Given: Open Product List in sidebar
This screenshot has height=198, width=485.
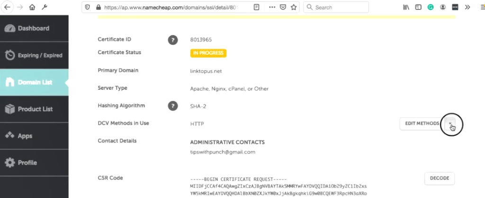Looking at the screenshot, I should click(x=34, y=109).
